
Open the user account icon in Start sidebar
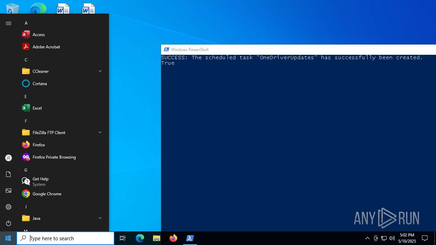pos(9,158)
